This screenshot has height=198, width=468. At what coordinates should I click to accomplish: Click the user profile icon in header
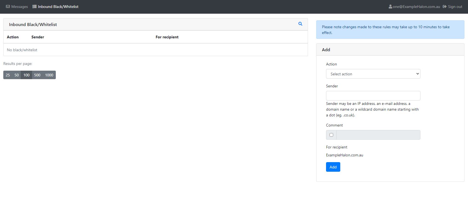pyautogui.click(x=390, y=7)
